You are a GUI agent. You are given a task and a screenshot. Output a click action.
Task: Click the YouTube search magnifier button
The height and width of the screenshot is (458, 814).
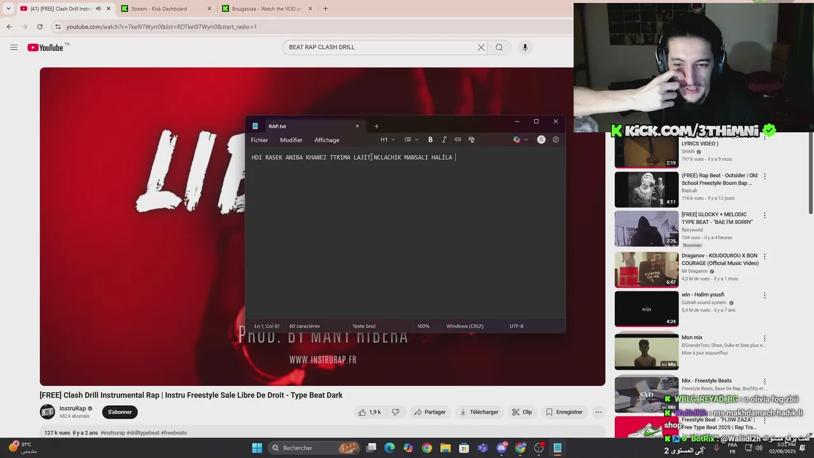pyautogui.click(x=499, y=47)
